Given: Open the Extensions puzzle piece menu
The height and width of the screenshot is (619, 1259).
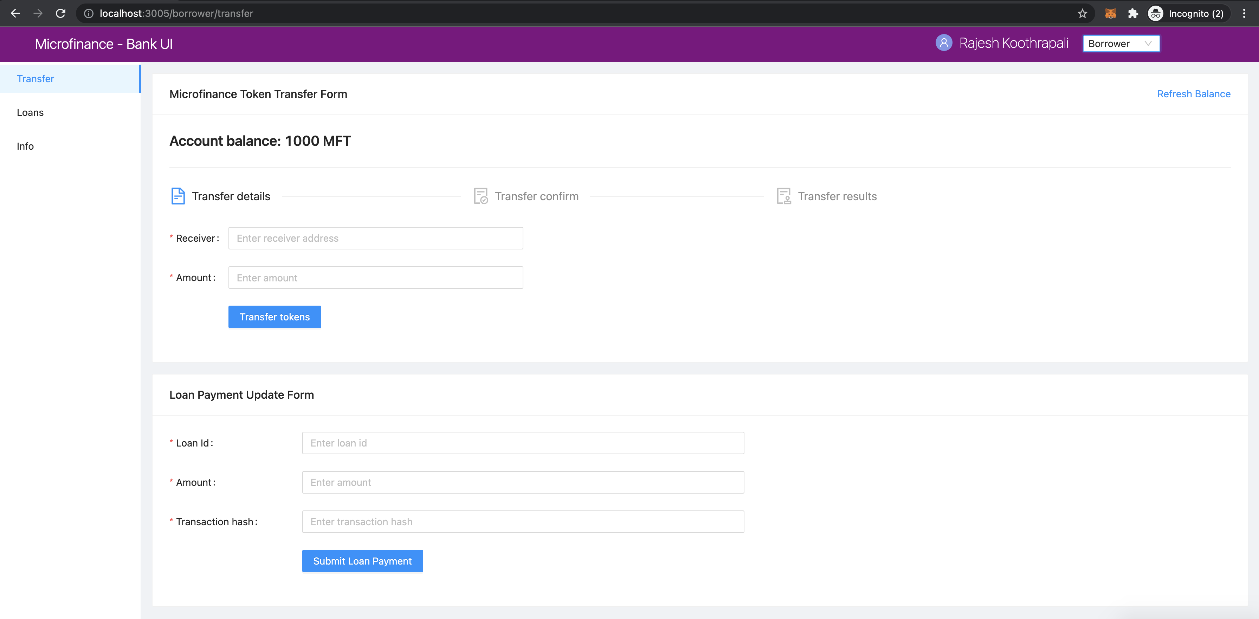Looking at the screenshot, I should [1133, 13].
